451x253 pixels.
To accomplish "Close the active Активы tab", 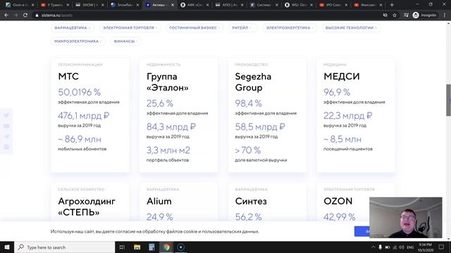I will point(173,5).
